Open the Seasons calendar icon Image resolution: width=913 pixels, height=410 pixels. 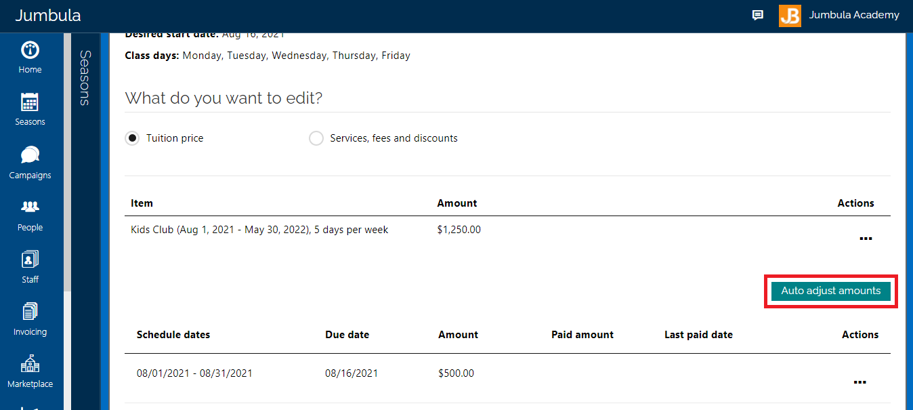point(30,102)
